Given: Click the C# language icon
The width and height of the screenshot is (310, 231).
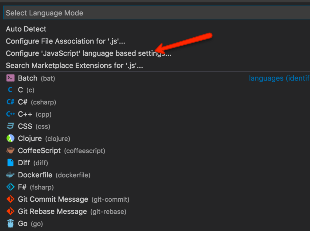Looking at the screenshot, I should (10, 102).
